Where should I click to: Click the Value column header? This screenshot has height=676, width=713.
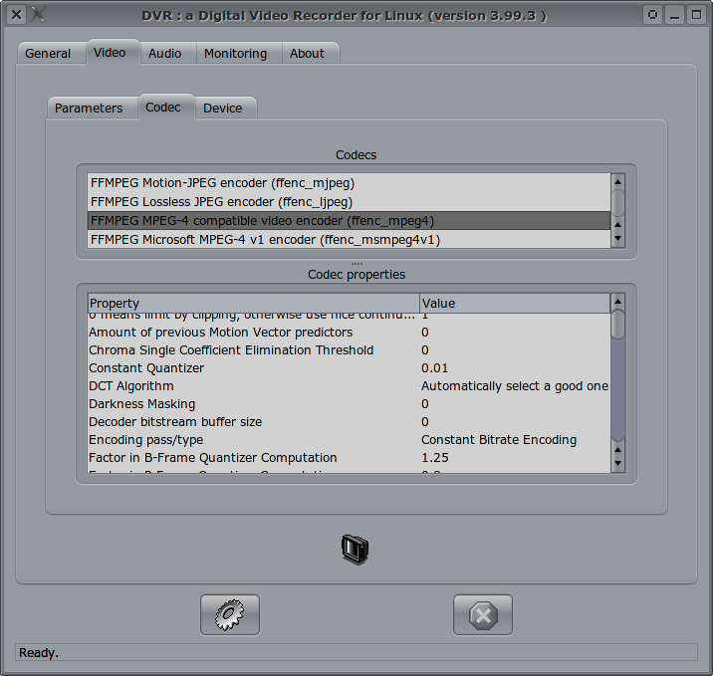pyautogui.click(x=514, y=304)
